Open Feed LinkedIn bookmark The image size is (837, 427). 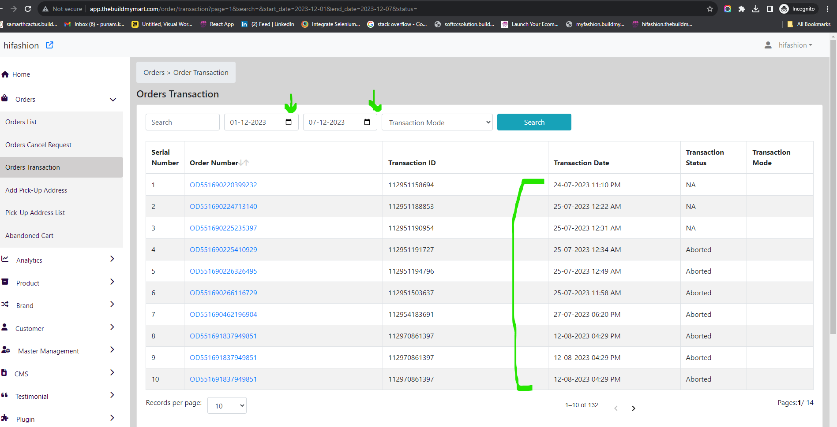pyautogui.click(x=268, y=24)
